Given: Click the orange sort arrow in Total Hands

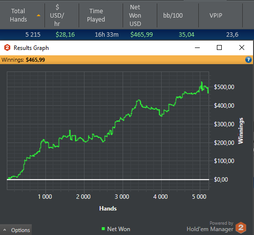Looking at the screenshot, I should tap(39, 15).
